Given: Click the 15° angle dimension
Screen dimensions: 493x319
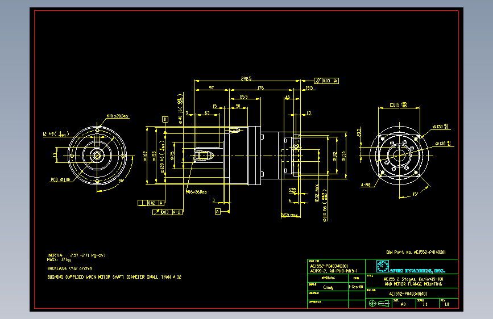Looking at the screenshot, I should [x=415, y=194].
